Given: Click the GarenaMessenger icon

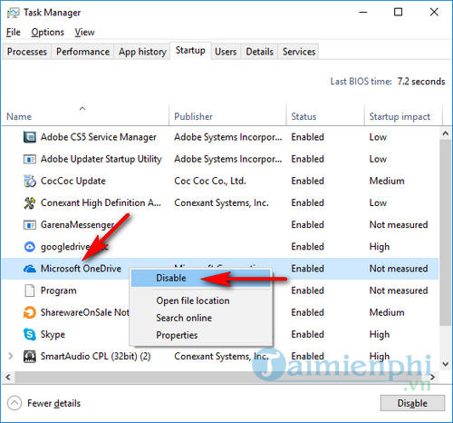Looking at the screenshot, I should 30,225.
